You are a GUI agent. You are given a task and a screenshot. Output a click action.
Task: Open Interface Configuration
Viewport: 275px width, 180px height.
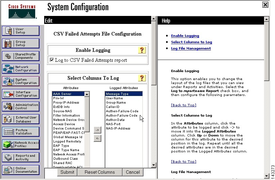point(21,94)
